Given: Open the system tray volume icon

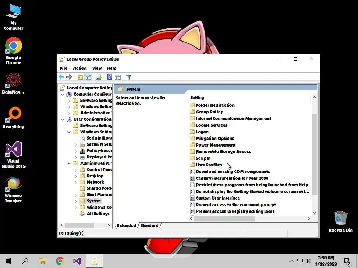Looking at the screenshot, I should click(308, 261).
